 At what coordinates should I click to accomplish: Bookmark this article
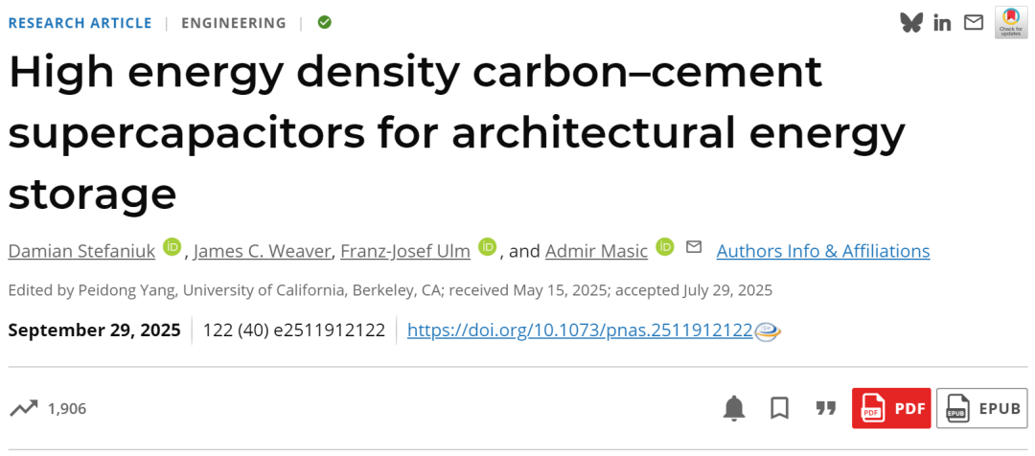[780, 408]
